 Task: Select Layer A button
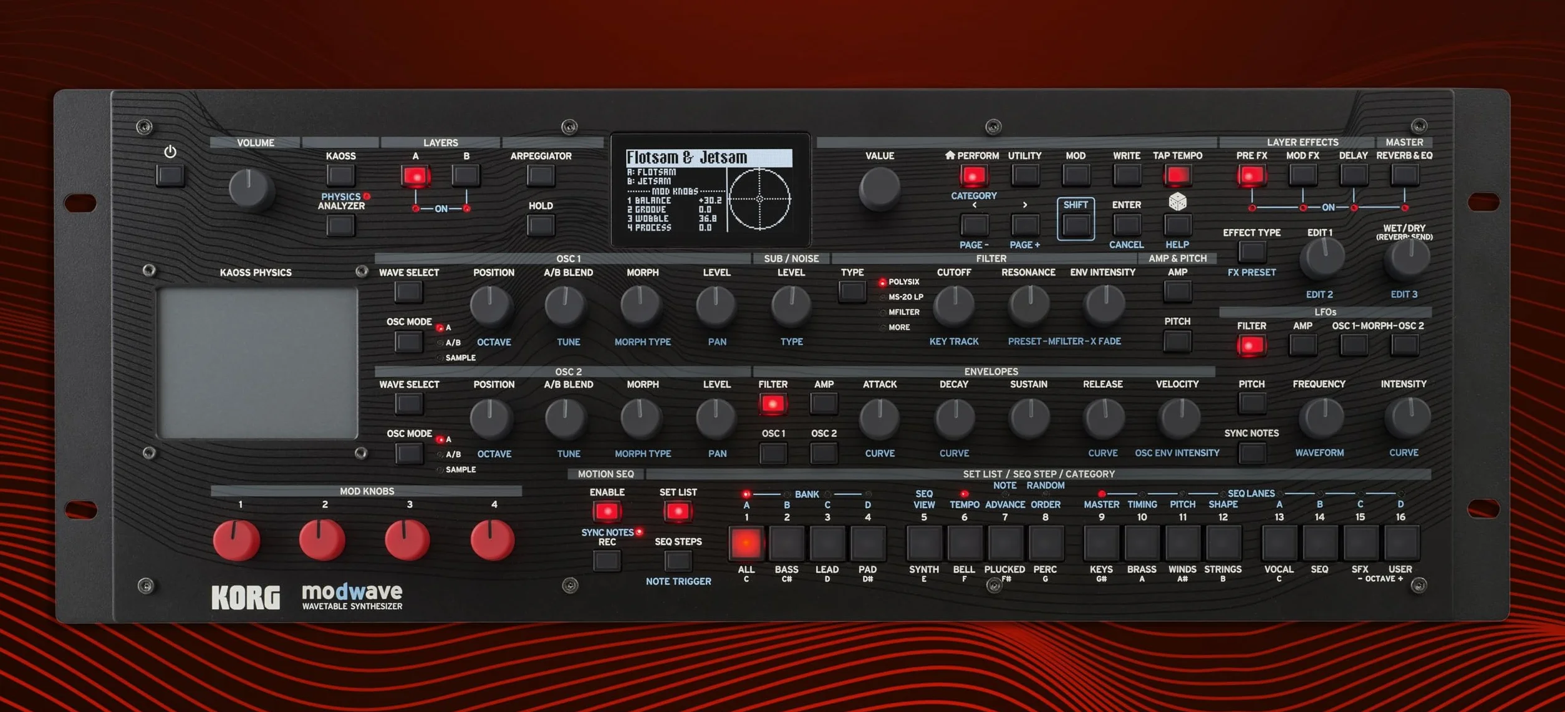click(415, 176)
